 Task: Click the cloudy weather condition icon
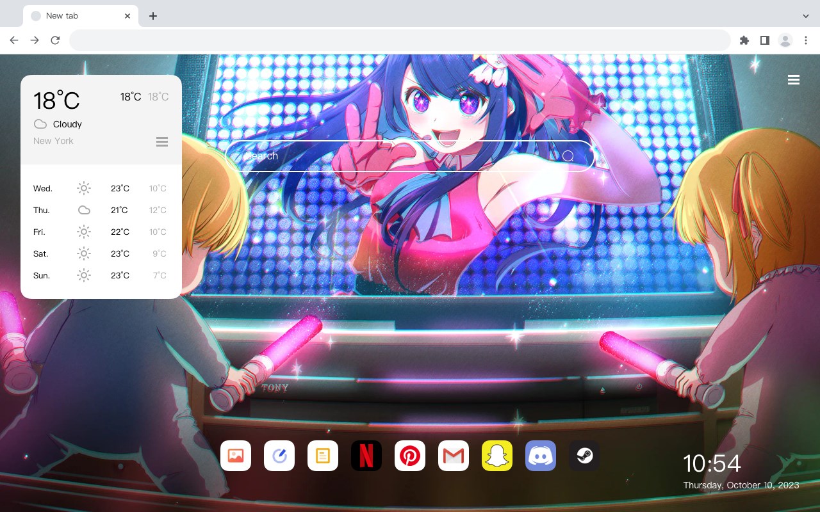pyautogui.click(x=40, y=124)
